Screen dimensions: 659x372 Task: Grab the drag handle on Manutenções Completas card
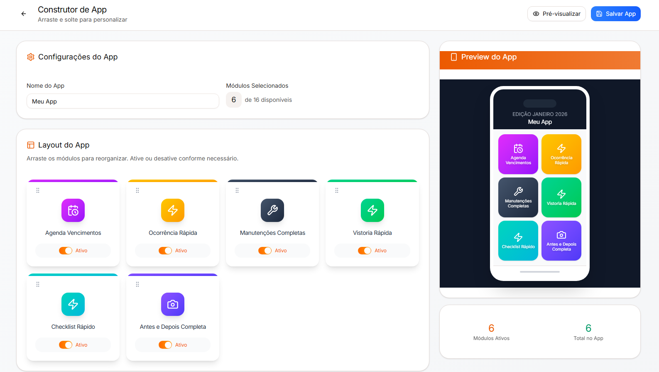pyautogui.click(x=237, y=190)
